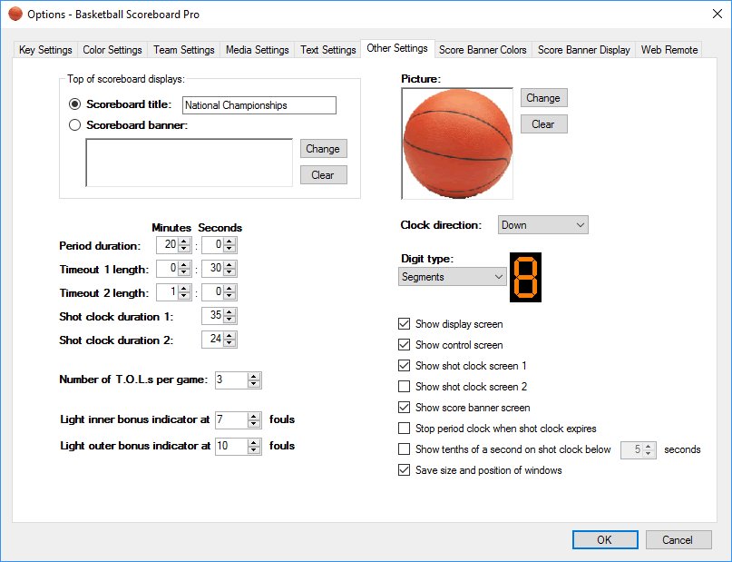Viewport: 732px width, 562px height.
Task: Open the Team Settings tab
Action: (183, 50)
